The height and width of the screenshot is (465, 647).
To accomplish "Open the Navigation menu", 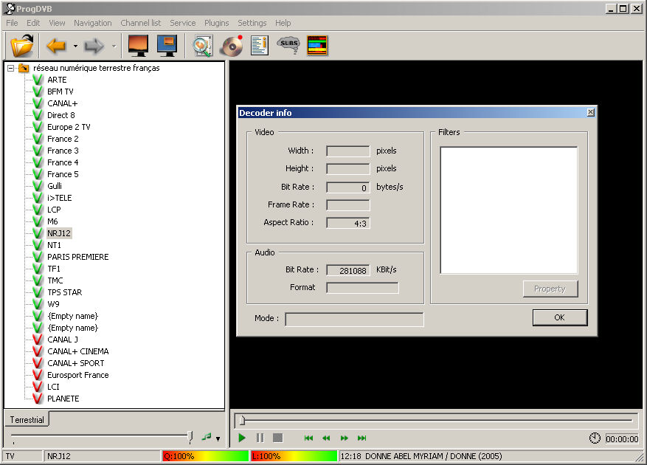I will tap(93, 23).
